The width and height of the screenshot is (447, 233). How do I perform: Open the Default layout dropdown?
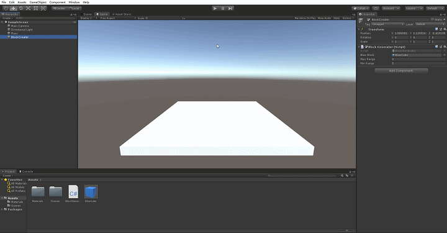(435, 8)
